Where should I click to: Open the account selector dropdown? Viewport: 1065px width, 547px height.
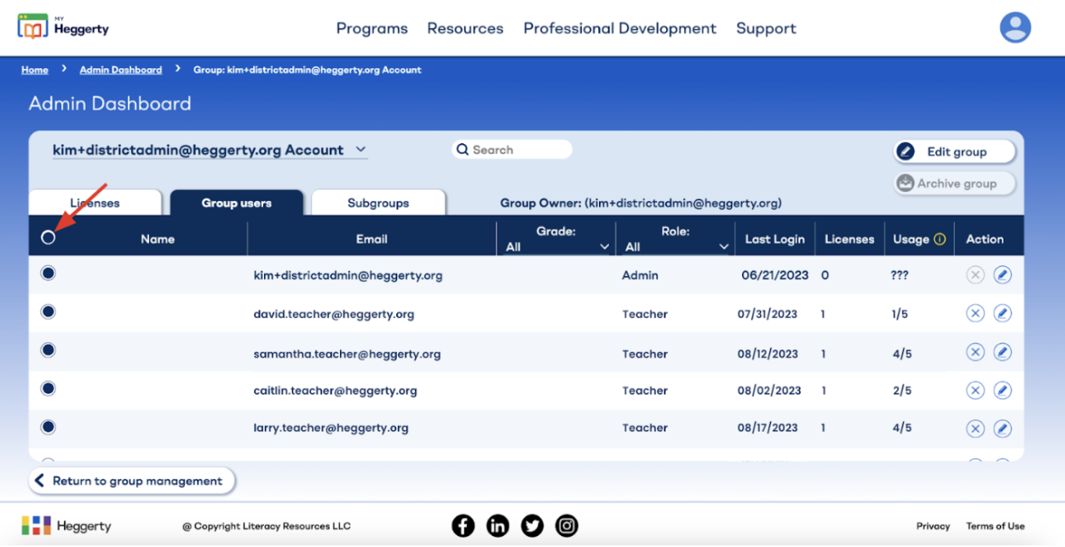(360, 149)
